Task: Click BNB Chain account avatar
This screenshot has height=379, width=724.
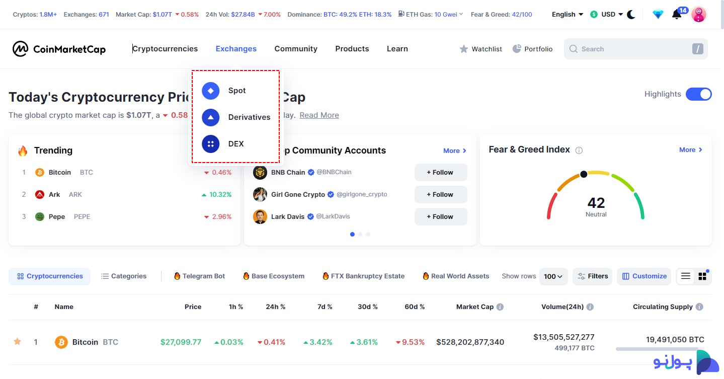Action: click(260, 173)
